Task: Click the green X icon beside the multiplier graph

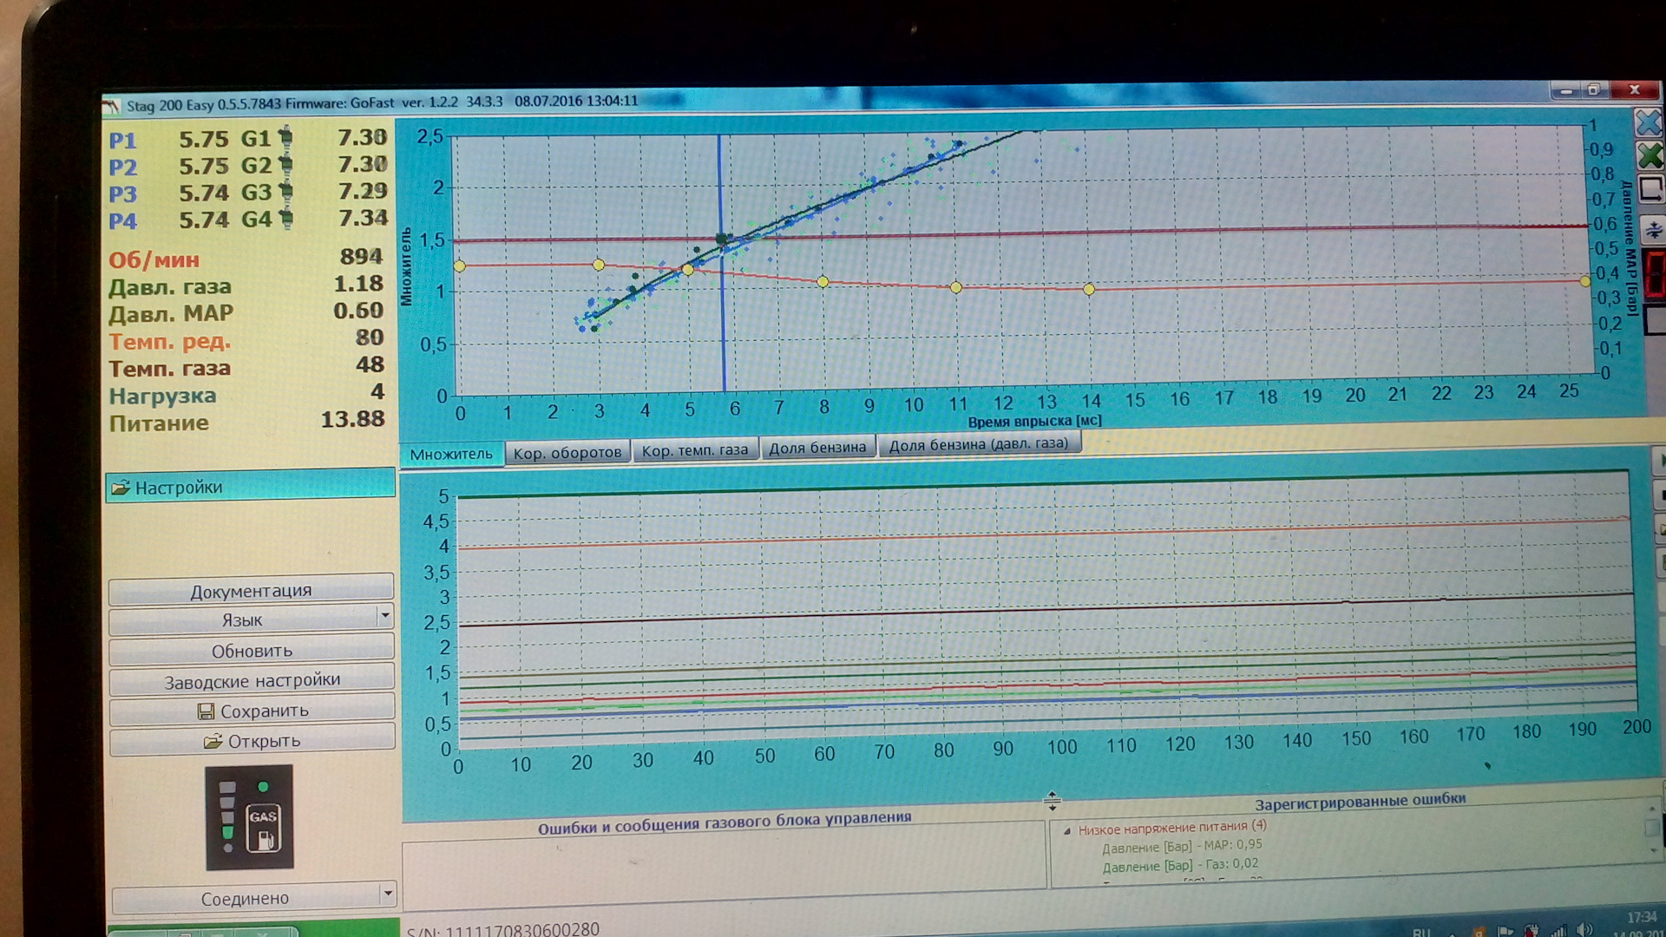Action: point(1650,156)
